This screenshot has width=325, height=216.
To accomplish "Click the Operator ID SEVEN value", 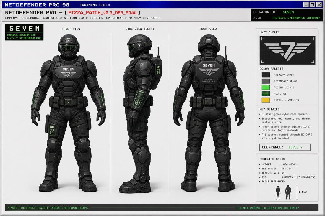I will tap(288, 12).
